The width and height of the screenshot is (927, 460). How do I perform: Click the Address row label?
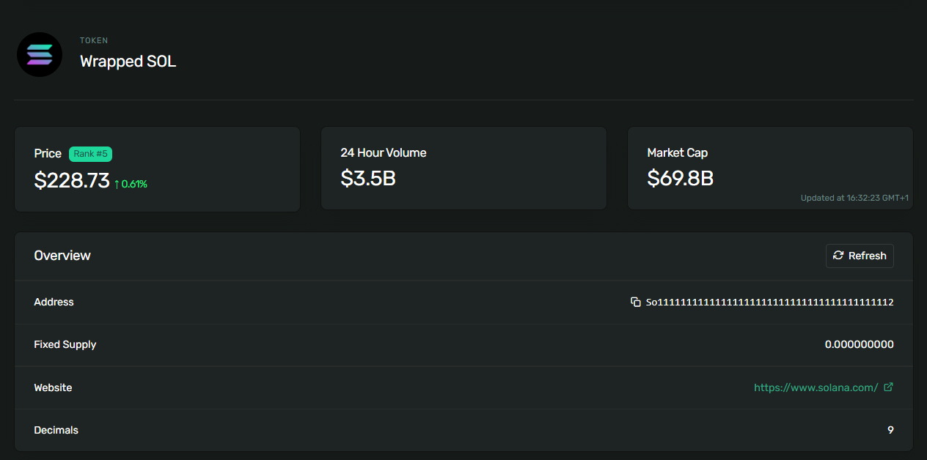(54, 302)
